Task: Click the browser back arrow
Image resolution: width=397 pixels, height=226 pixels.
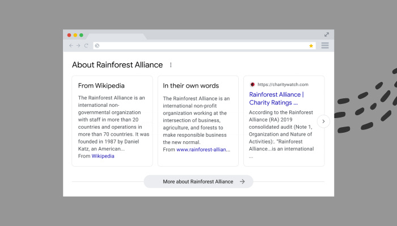Action: (71, 46)
